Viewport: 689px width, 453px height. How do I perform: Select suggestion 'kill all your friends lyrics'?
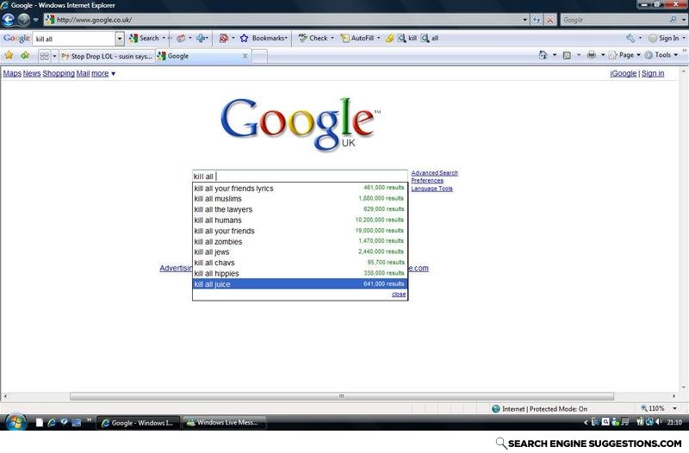300,188
